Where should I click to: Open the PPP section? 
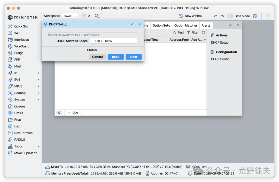[17, 60]
